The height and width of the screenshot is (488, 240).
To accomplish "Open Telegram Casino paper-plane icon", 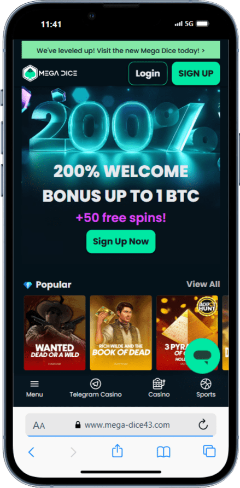I will tap(96, 384).
